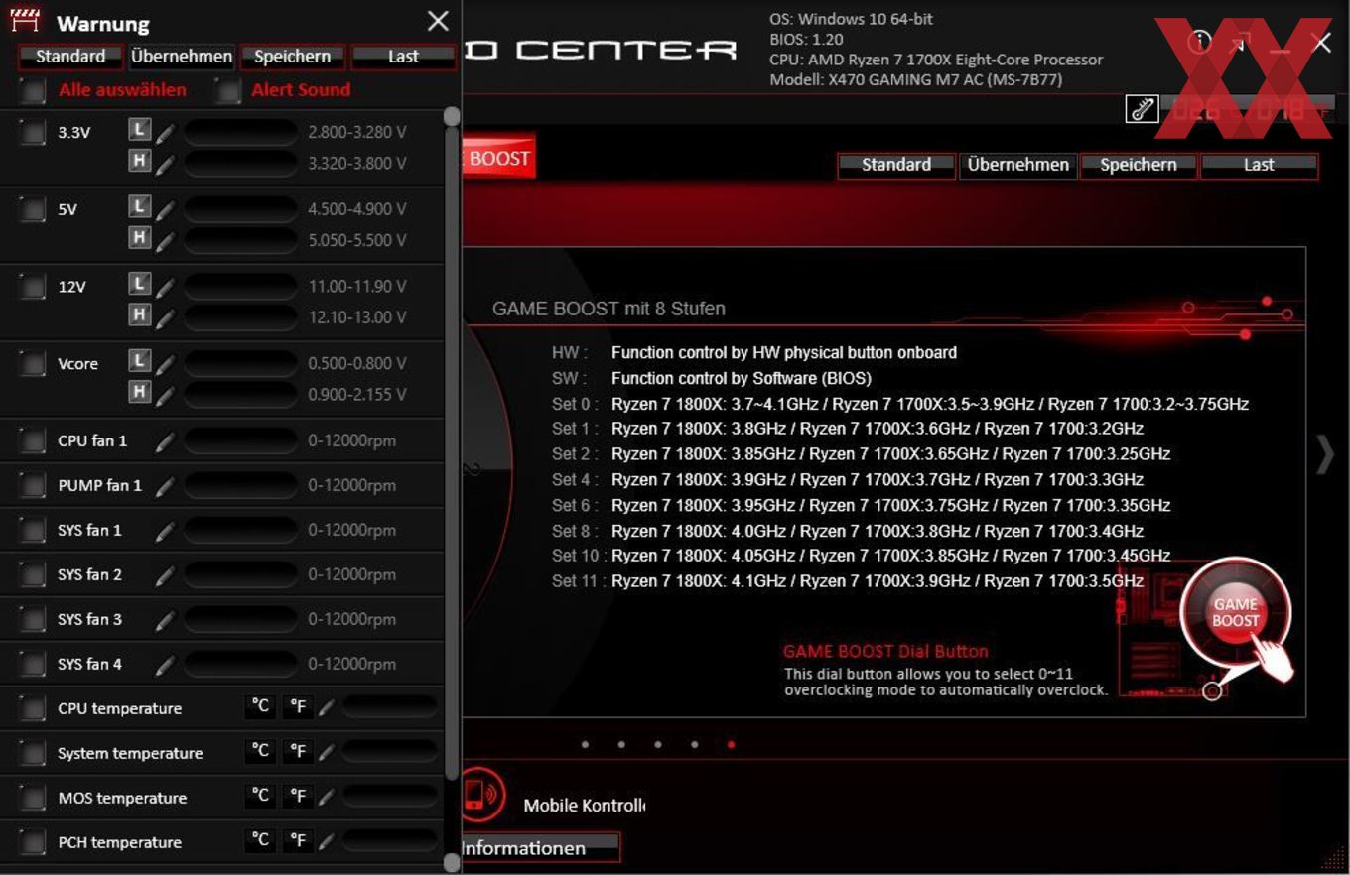The image size is (1350, 875).
Task: Enable the MOS temperature warning checkbox
Action: 33,798
